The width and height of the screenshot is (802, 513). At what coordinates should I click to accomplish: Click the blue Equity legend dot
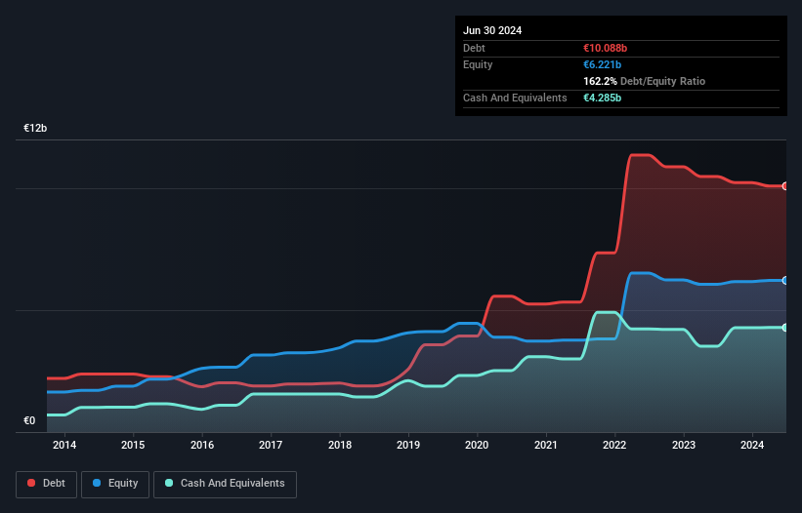point(97,483)
